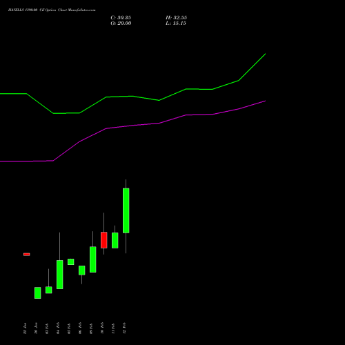Select the green candle for 11 Feb

(x=115, y=240)
